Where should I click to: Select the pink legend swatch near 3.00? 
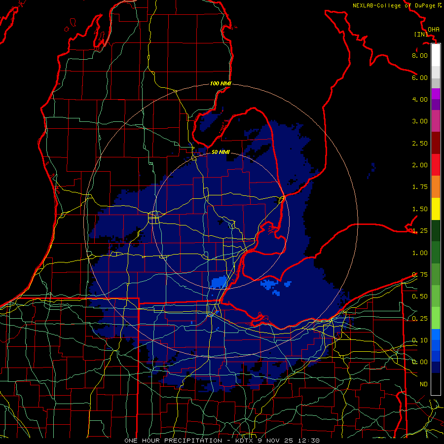(x=436, y=121)
